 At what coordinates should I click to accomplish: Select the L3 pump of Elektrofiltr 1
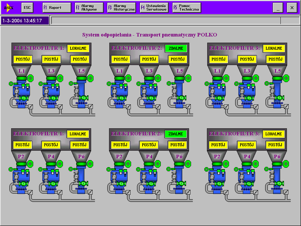51,94
